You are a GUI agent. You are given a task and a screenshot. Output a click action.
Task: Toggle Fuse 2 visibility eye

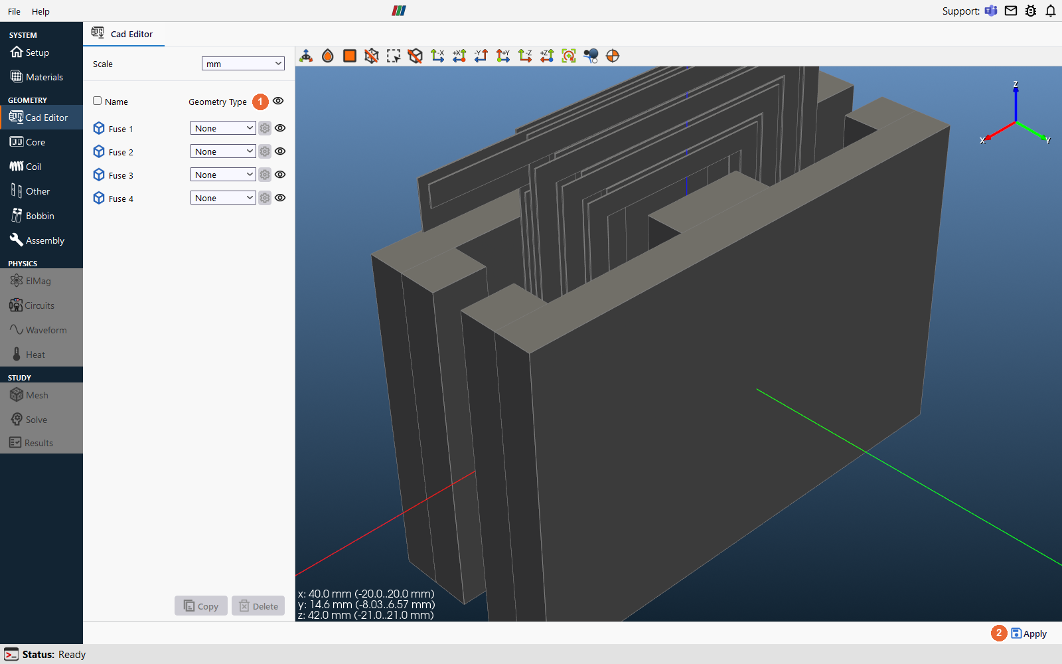point(280,151)
